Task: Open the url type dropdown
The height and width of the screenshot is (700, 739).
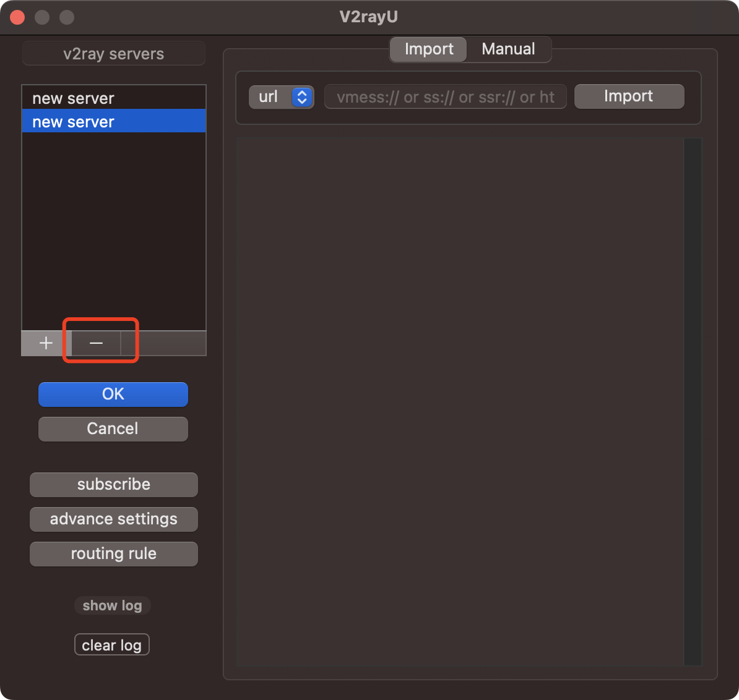Action: pos(282,98)
